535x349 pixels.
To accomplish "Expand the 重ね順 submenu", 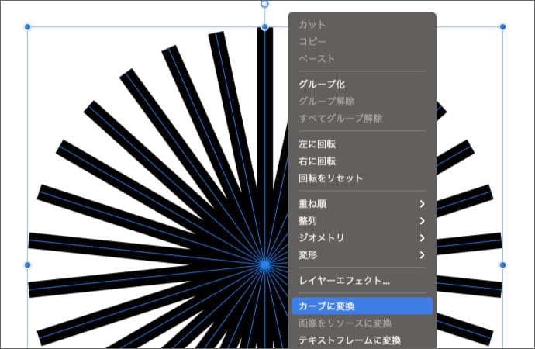I will 361,204.
